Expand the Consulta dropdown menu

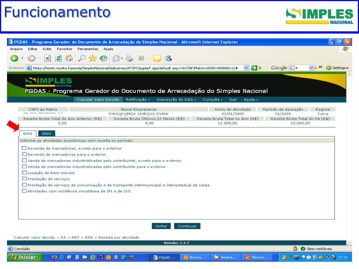[x=212, y=99]
